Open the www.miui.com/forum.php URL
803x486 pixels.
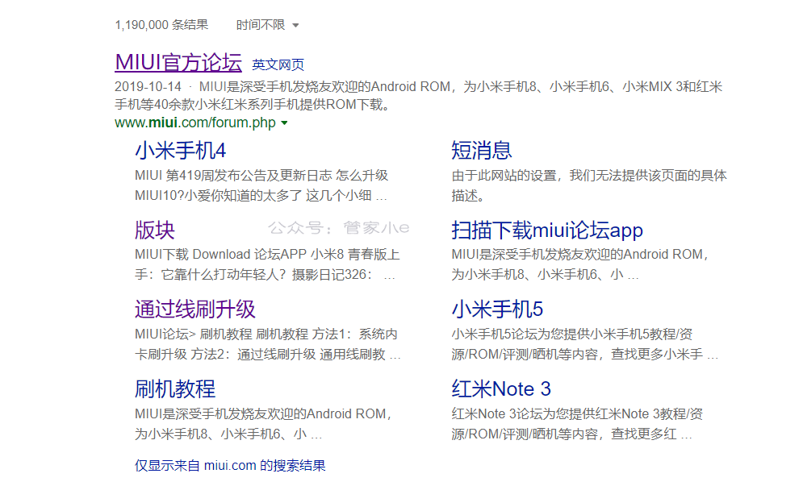[x=195, y=123]
